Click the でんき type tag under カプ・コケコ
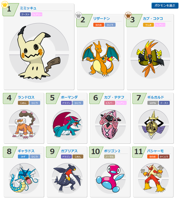Screen dimensions: 182x199 pyautogui.click(x=148, y=25)
